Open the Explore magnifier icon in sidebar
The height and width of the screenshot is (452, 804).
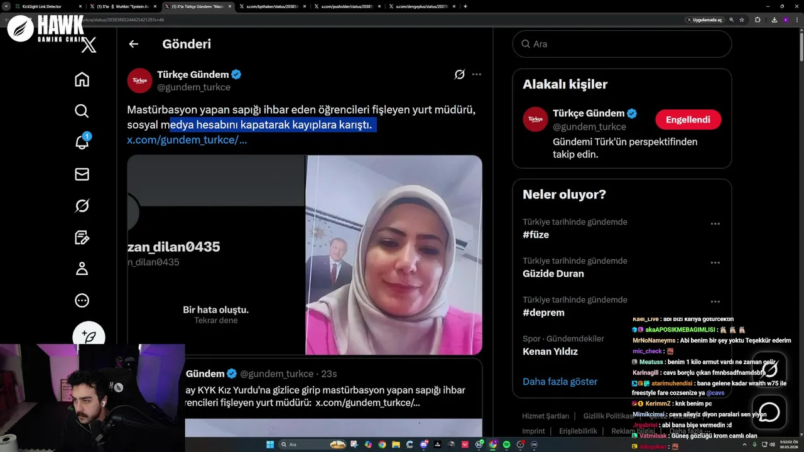click(82, 111)
